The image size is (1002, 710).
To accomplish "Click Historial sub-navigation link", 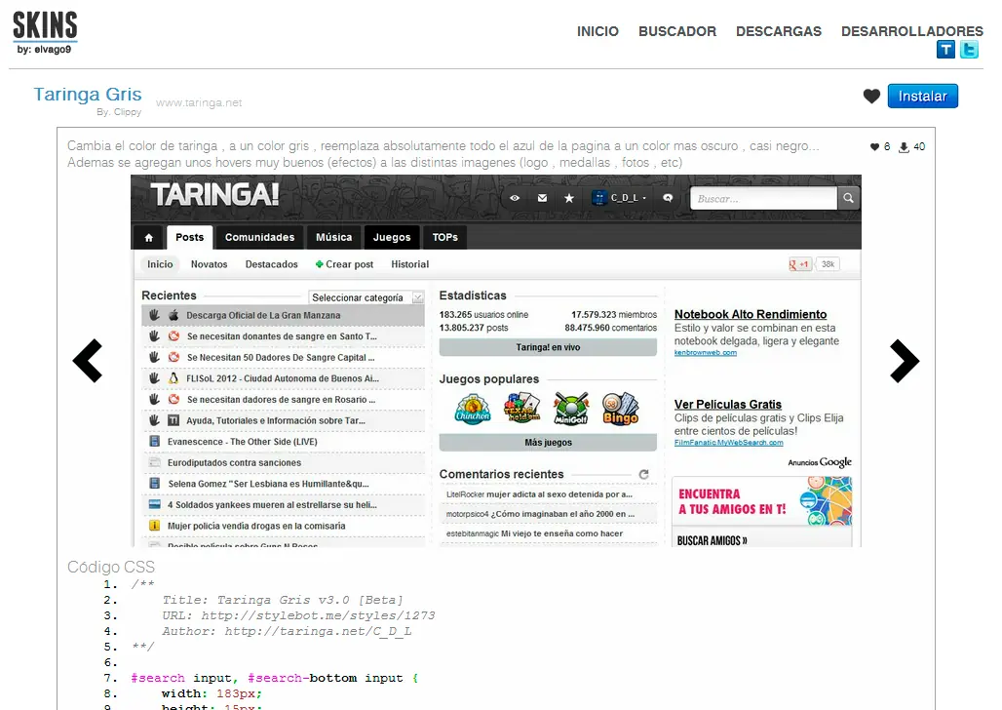I will tap(409, 264).
